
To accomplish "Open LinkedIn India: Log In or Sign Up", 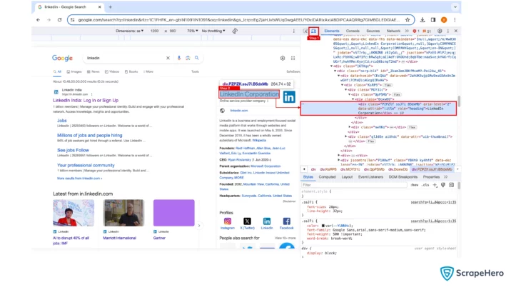I will coord(86,101).
